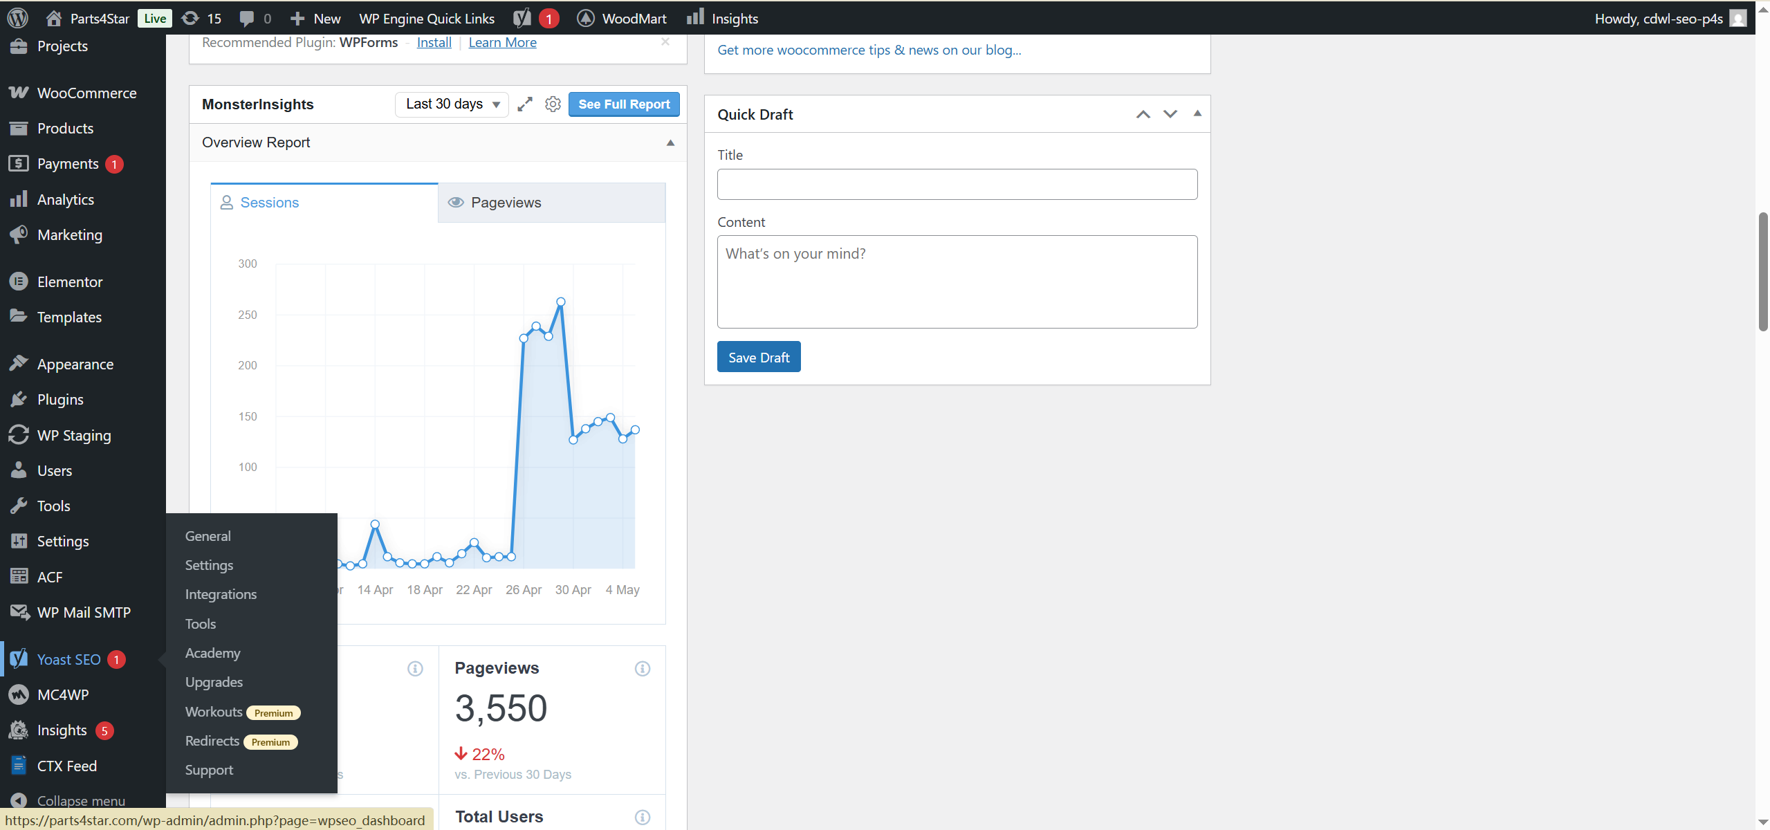Collapse the Quick Draft panel
Image resolution: width=1770 pixels, height=830 pixels.
pyautogui.click(x=1196, y=113)
